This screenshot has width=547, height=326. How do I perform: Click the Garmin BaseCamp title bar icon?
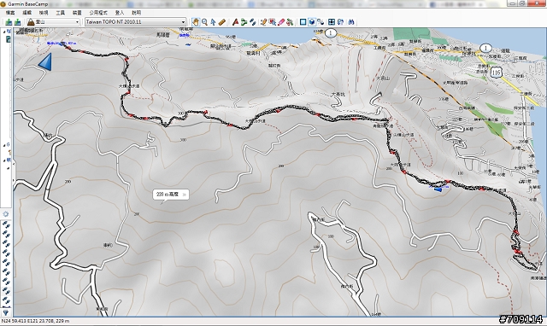(3, 4)
